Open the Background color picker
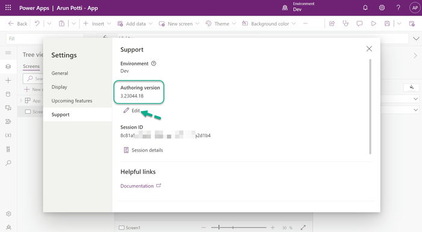 tap(269, 23)
